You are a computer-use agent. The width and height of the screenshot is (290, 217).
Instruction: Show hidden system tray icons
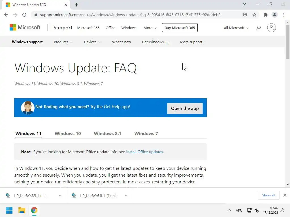(x=229, y=210)
